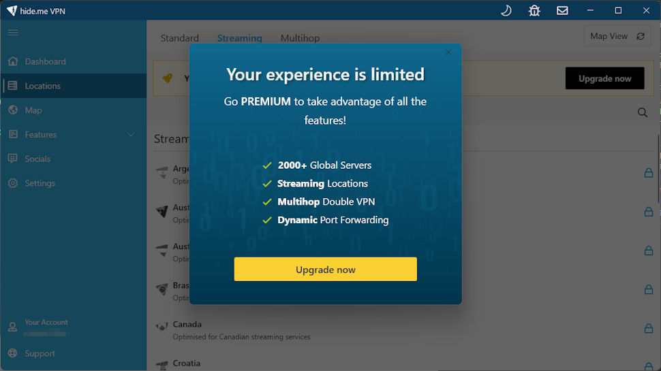Screen dimensions: 661x371
Task: Open the messages envelope icon
Action: (562, 10)
